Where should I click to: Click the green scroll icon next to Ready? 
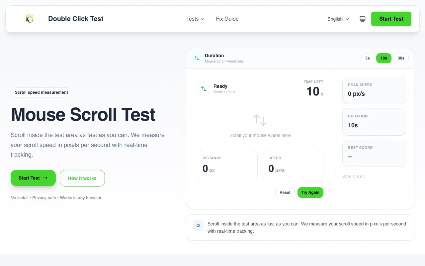(x=203, y=89)
